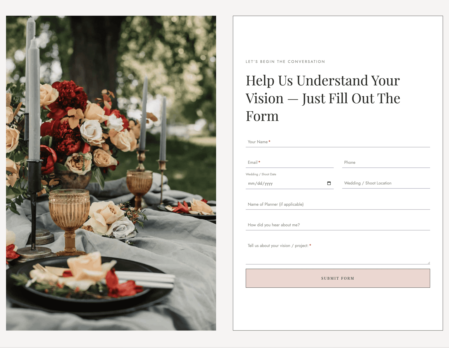
Task: Submit the form with SUBMIT FORM button
Action: point(338,278)
